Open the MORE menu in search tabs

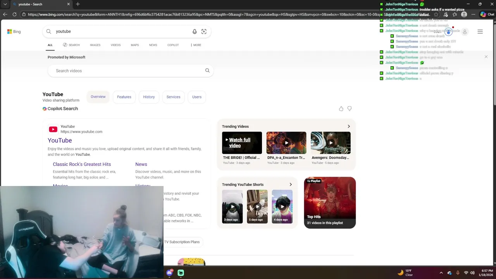tap(196, 45)
